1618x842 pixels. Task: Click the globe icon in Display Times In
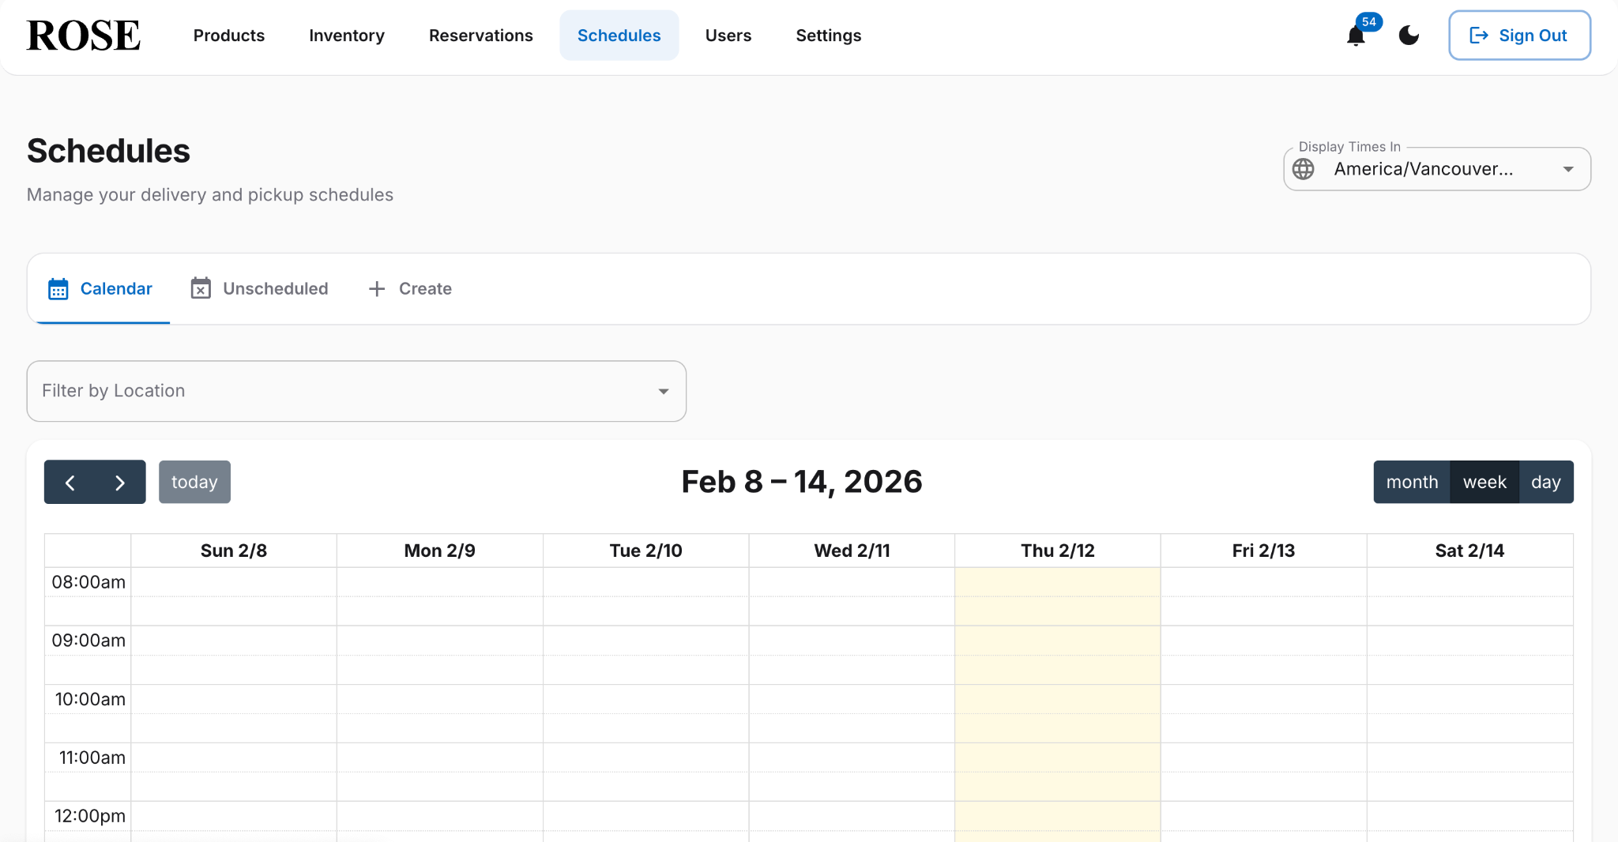click(1303, 168)
